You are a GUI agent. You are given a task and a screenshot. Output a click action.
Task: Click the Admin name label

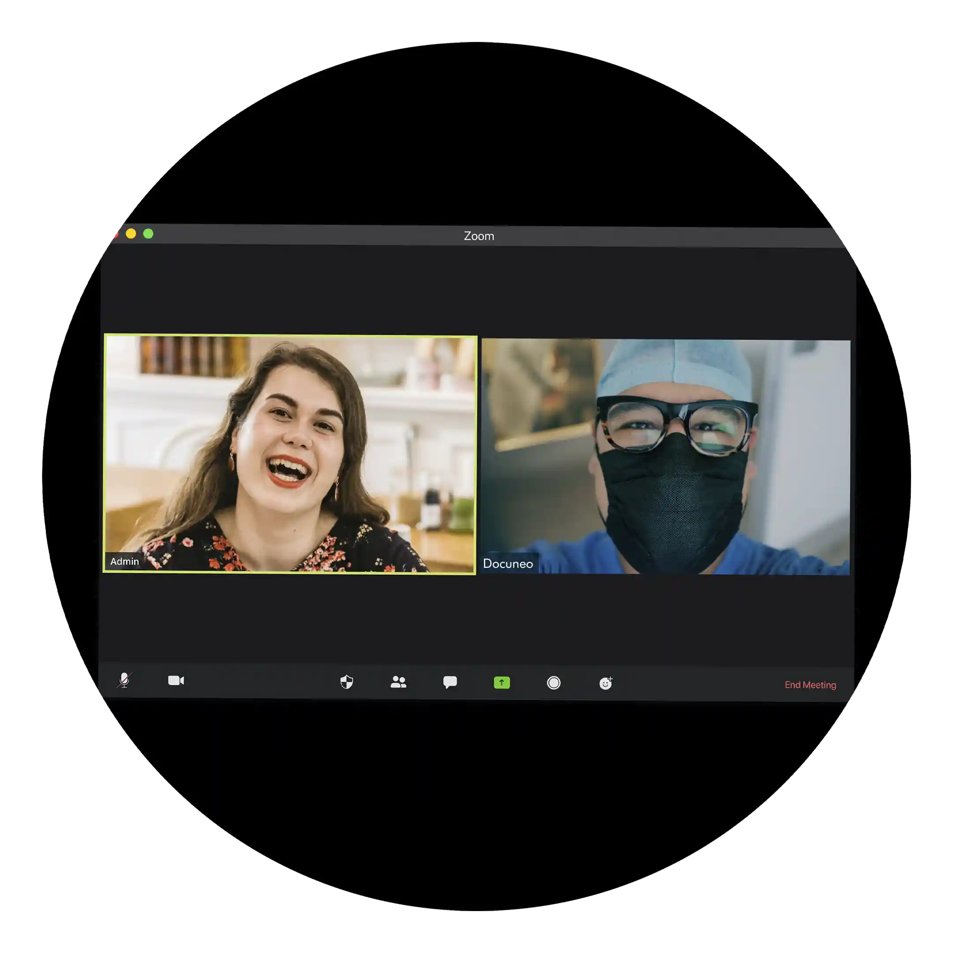coord(124,561)
